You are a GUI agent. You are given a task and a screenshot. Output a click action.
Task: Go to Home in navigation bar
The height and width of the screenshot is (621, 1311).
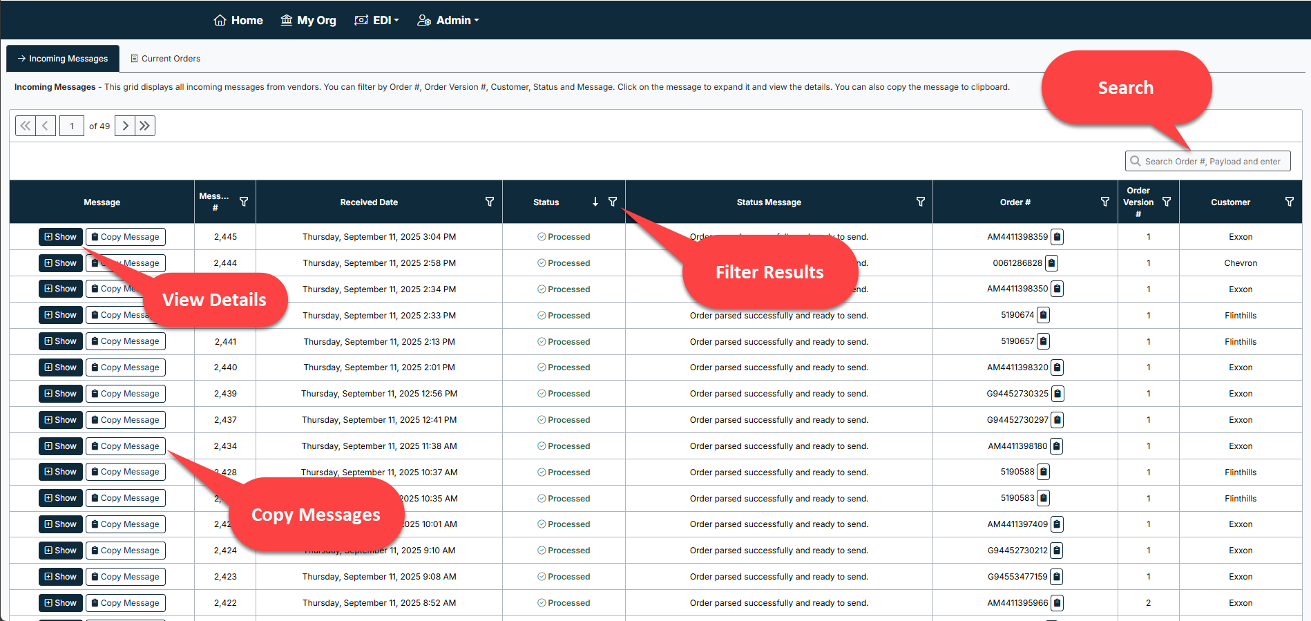point(238,20)
